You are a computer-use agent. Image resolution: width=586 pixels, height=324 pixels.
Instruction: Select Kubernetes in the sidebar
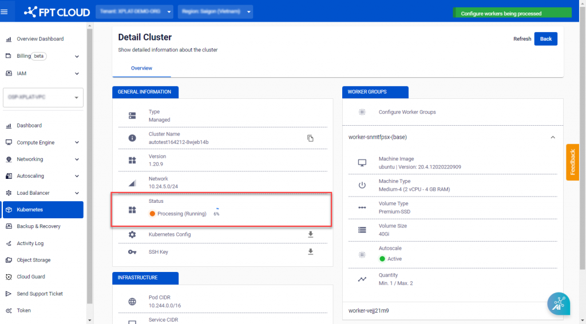coord(30,210)
